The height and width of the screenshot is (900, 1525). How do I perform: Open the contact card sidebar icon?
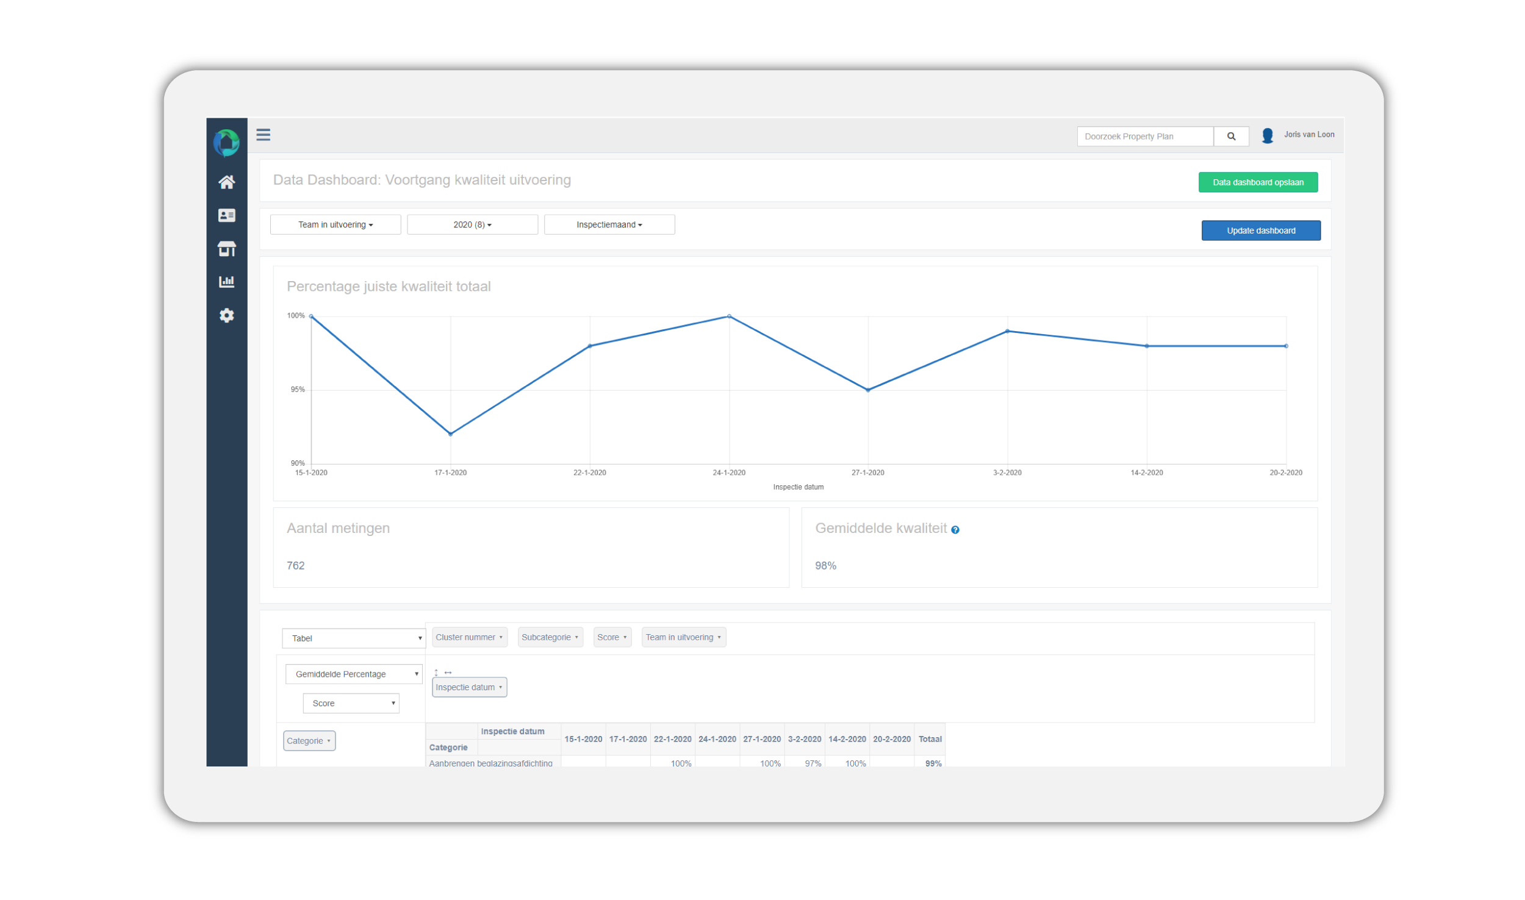point(227,215)
